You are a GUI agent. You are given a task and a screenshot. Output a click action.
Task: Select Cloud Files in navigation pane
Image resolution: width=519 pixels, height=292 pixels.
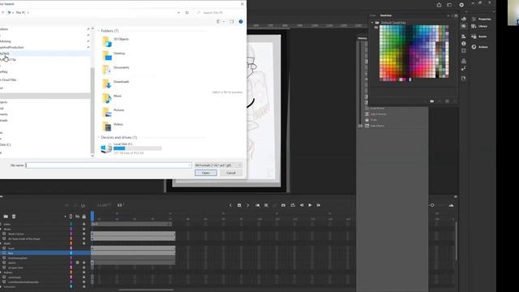(x=8, y=79)
